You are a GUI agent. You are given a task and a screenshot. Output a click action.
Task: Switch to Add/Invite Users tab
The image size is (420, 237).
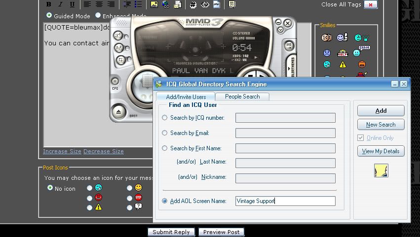click(x=186, y=97)
